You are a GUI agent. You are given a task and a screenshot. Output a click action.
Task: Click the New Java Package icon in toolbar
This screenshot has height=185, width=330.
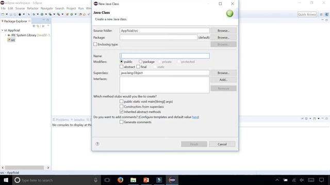68,14
